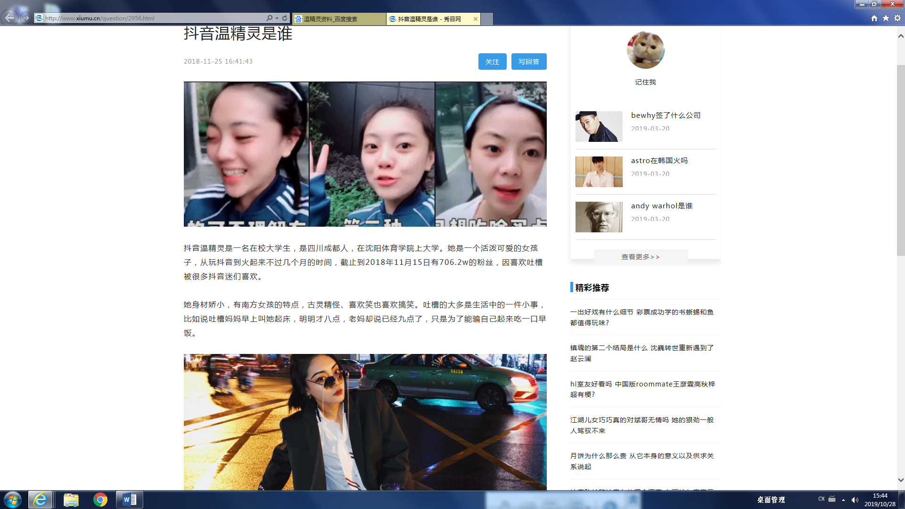The width and height of the screenshot is (905, 509).
Task: Launch Google Chrome from the taskbar
Action: [x=100, y=500]
